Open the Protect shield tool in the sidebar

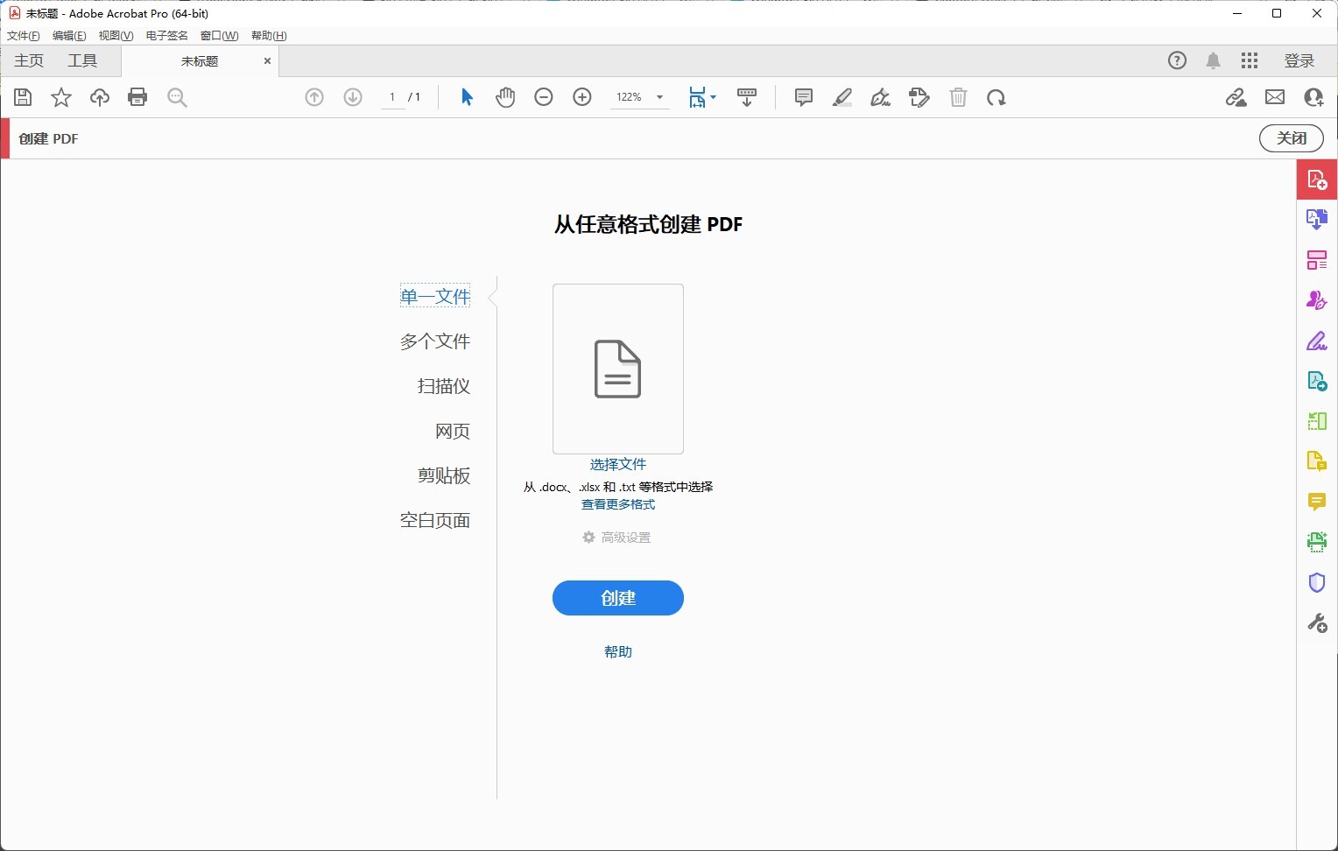(1317, 582)
